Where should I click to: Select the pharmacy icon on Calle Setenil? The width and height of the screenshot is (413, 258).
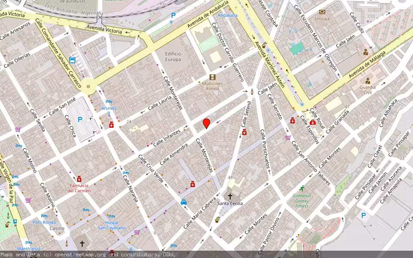coord(244,132)
